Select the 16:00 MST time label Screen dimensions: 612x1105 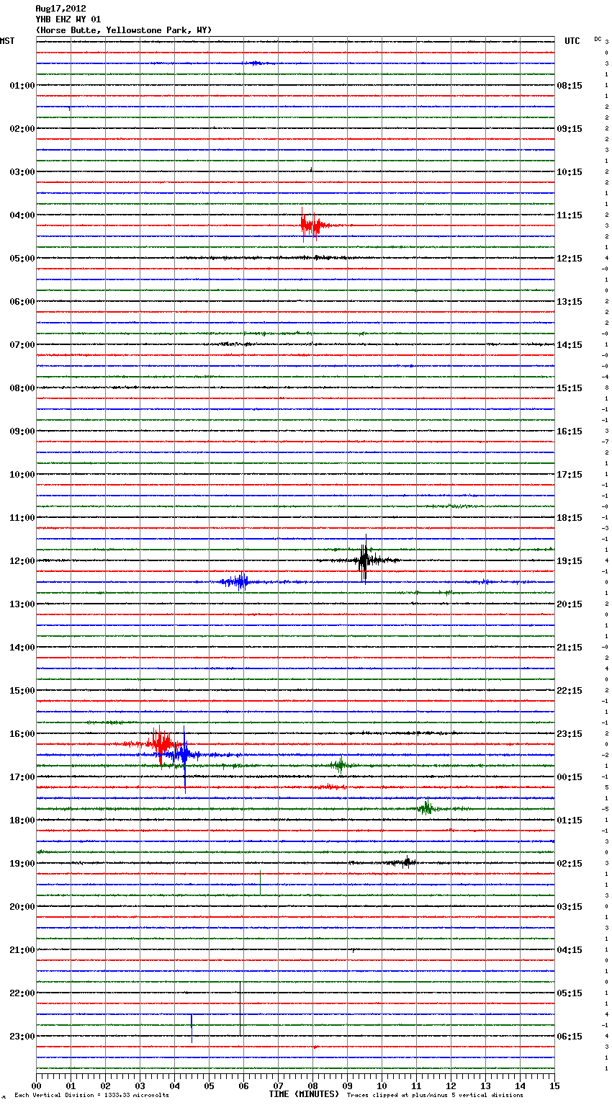(22, 734)
